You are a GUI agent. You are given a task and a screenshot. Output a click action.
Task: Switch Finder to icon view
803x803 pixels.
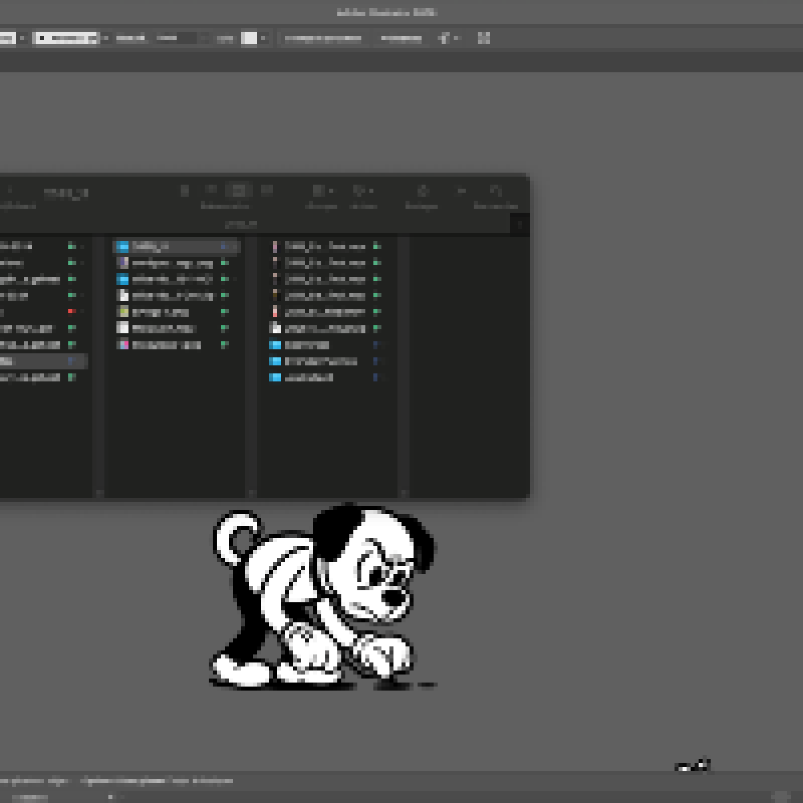point(185,191)
